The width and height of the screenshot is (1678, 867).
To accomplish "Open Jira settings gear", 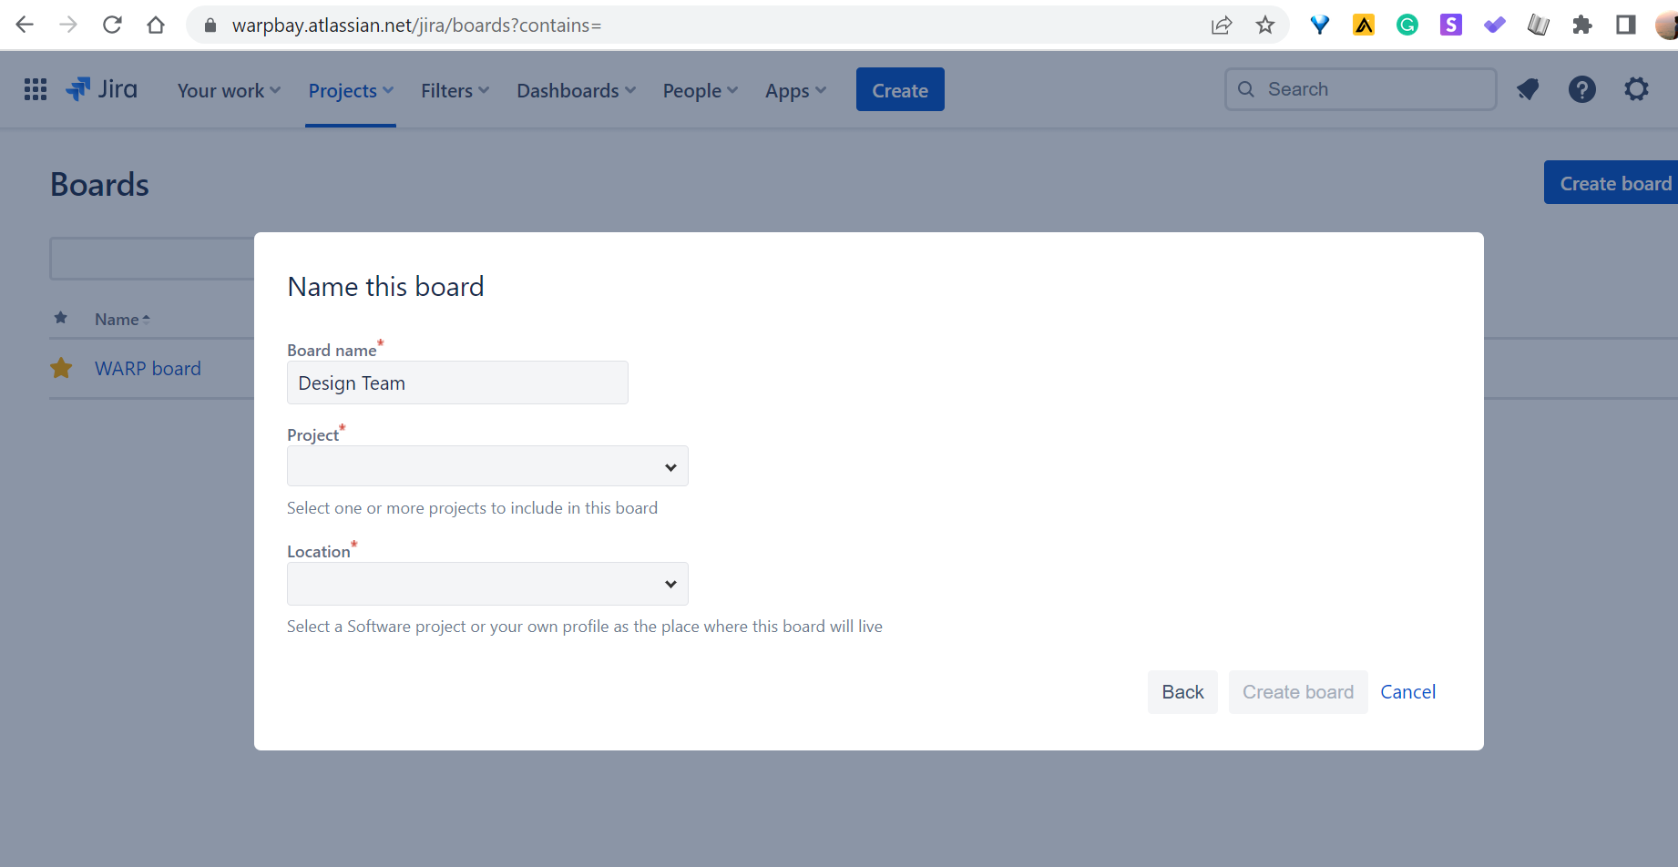I will click(x=1636, y=89).
